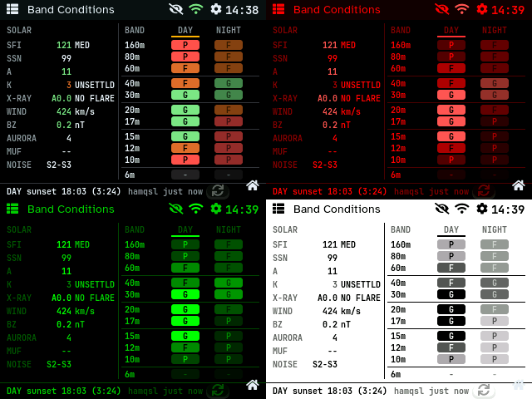Viewport: 532px width, 399px height.
Task: Click 'DAY sunset 18:03 (3:24)' in dark-theme panel
Action: point(63,191)
